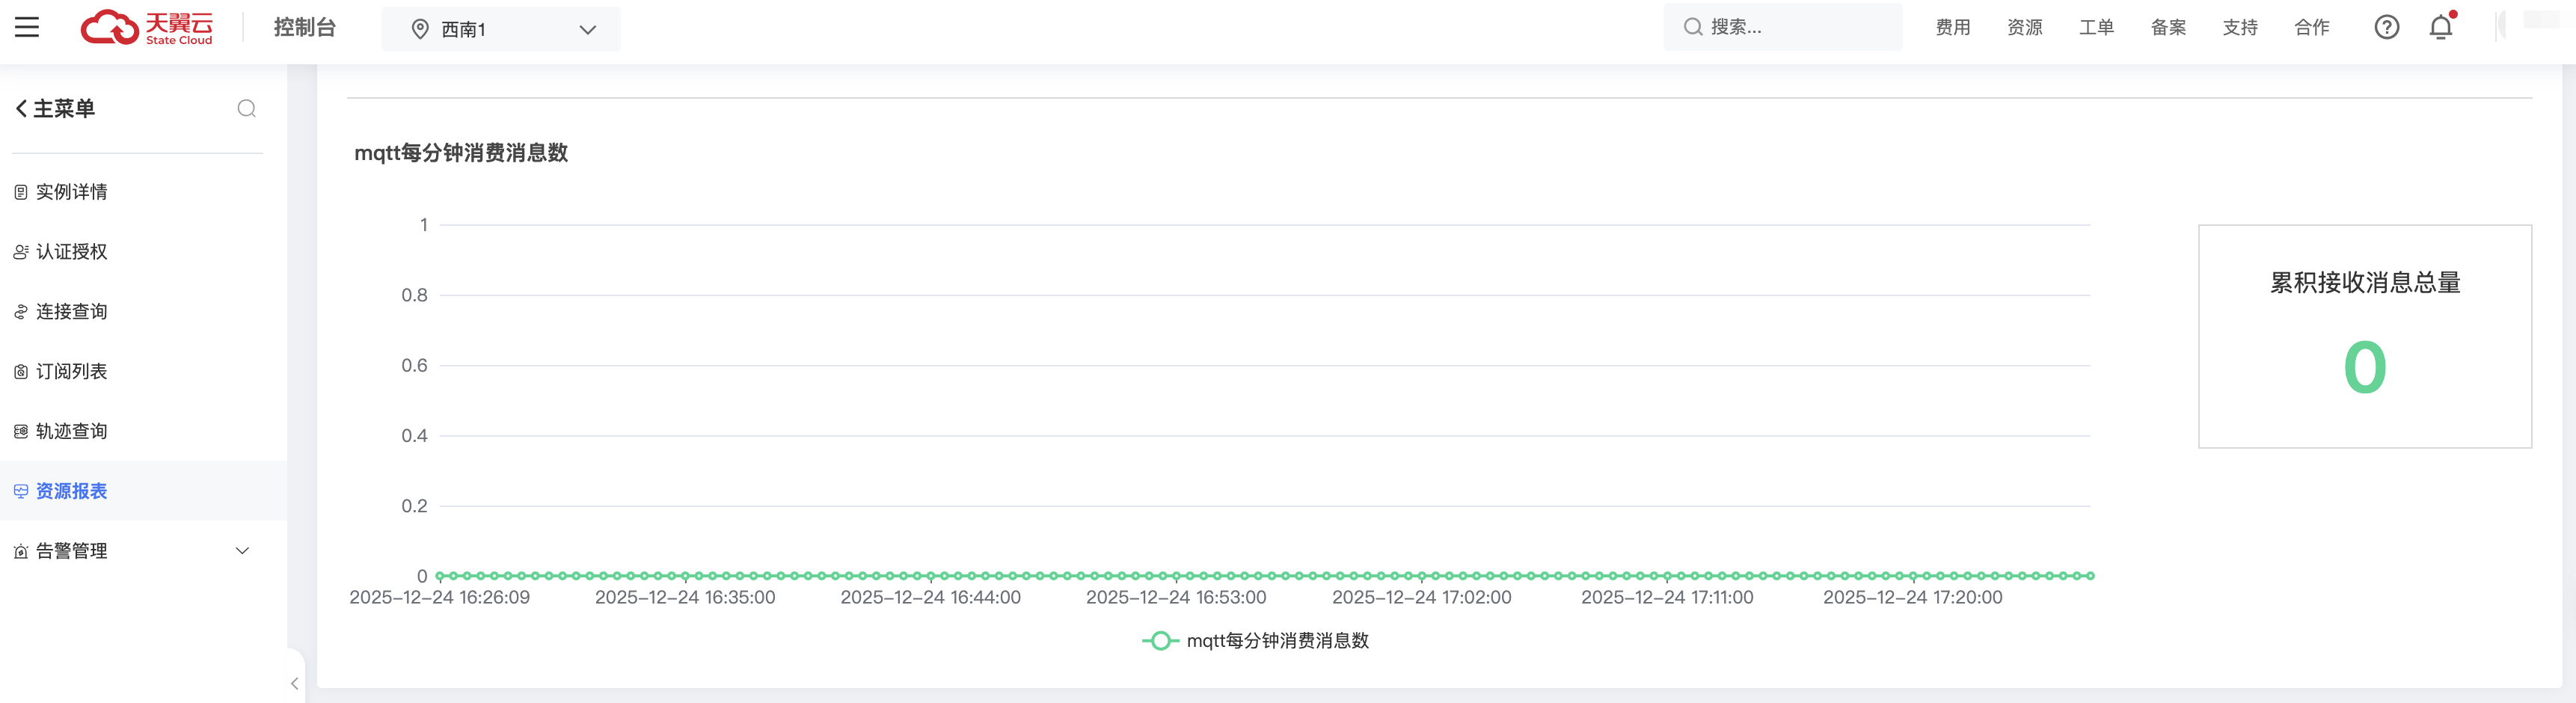This screenshot has width=2576, height=703.
Task: Open the 费用 top navigation link
Action: [x=1952, y=27]
